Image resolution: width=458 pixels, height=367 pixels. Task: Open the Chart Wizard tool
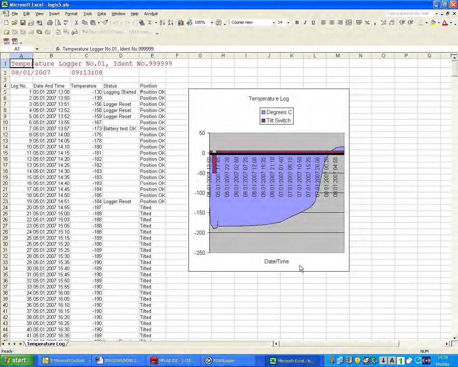pyautogui.click(x=181, y=23)
